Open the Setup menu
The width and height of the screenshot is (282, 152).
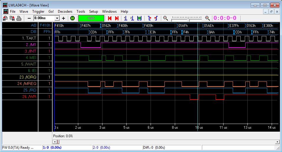point(94,12)
